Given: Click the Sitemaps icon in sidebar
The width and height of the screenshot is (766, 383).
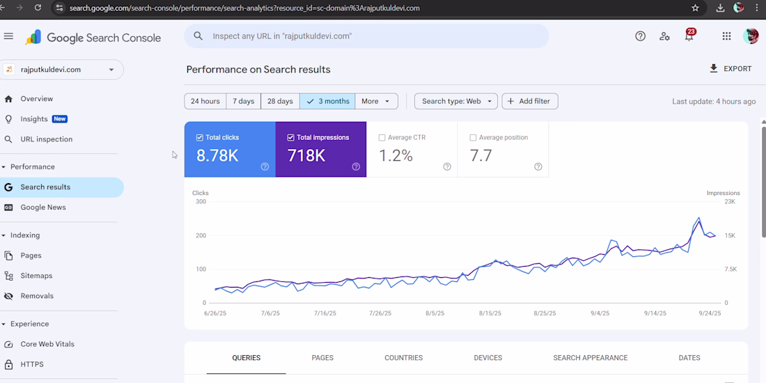Looking at the screenshot, I should pyautogui.click(x=8, y=276).
